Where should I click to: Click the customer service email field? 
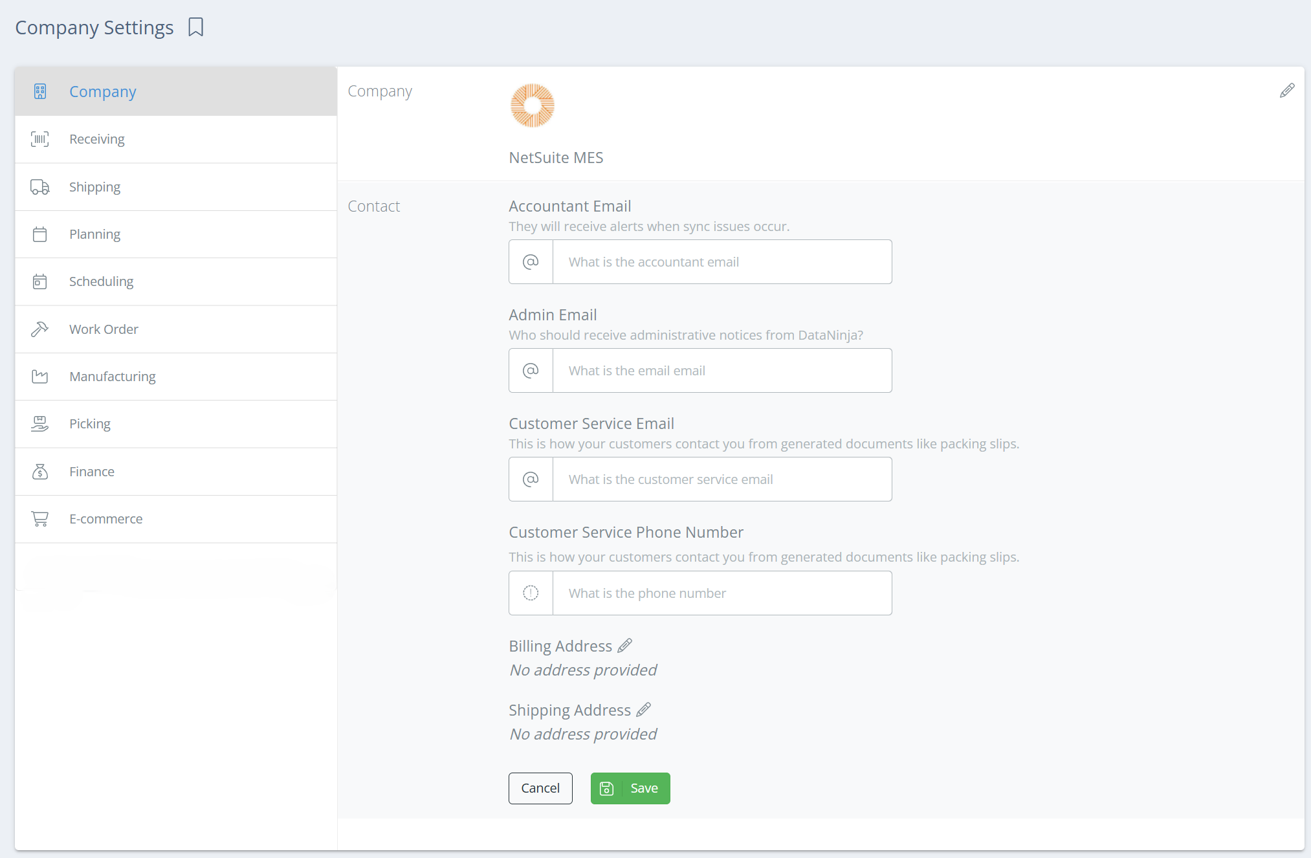pos(722,479)
